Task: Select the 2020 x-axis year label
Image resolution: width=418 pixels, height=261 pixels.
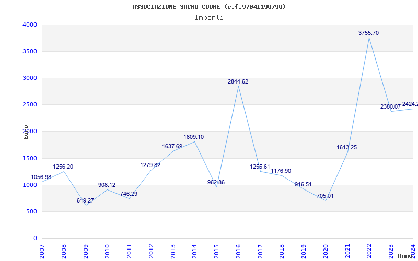Action: click(326, 252)
